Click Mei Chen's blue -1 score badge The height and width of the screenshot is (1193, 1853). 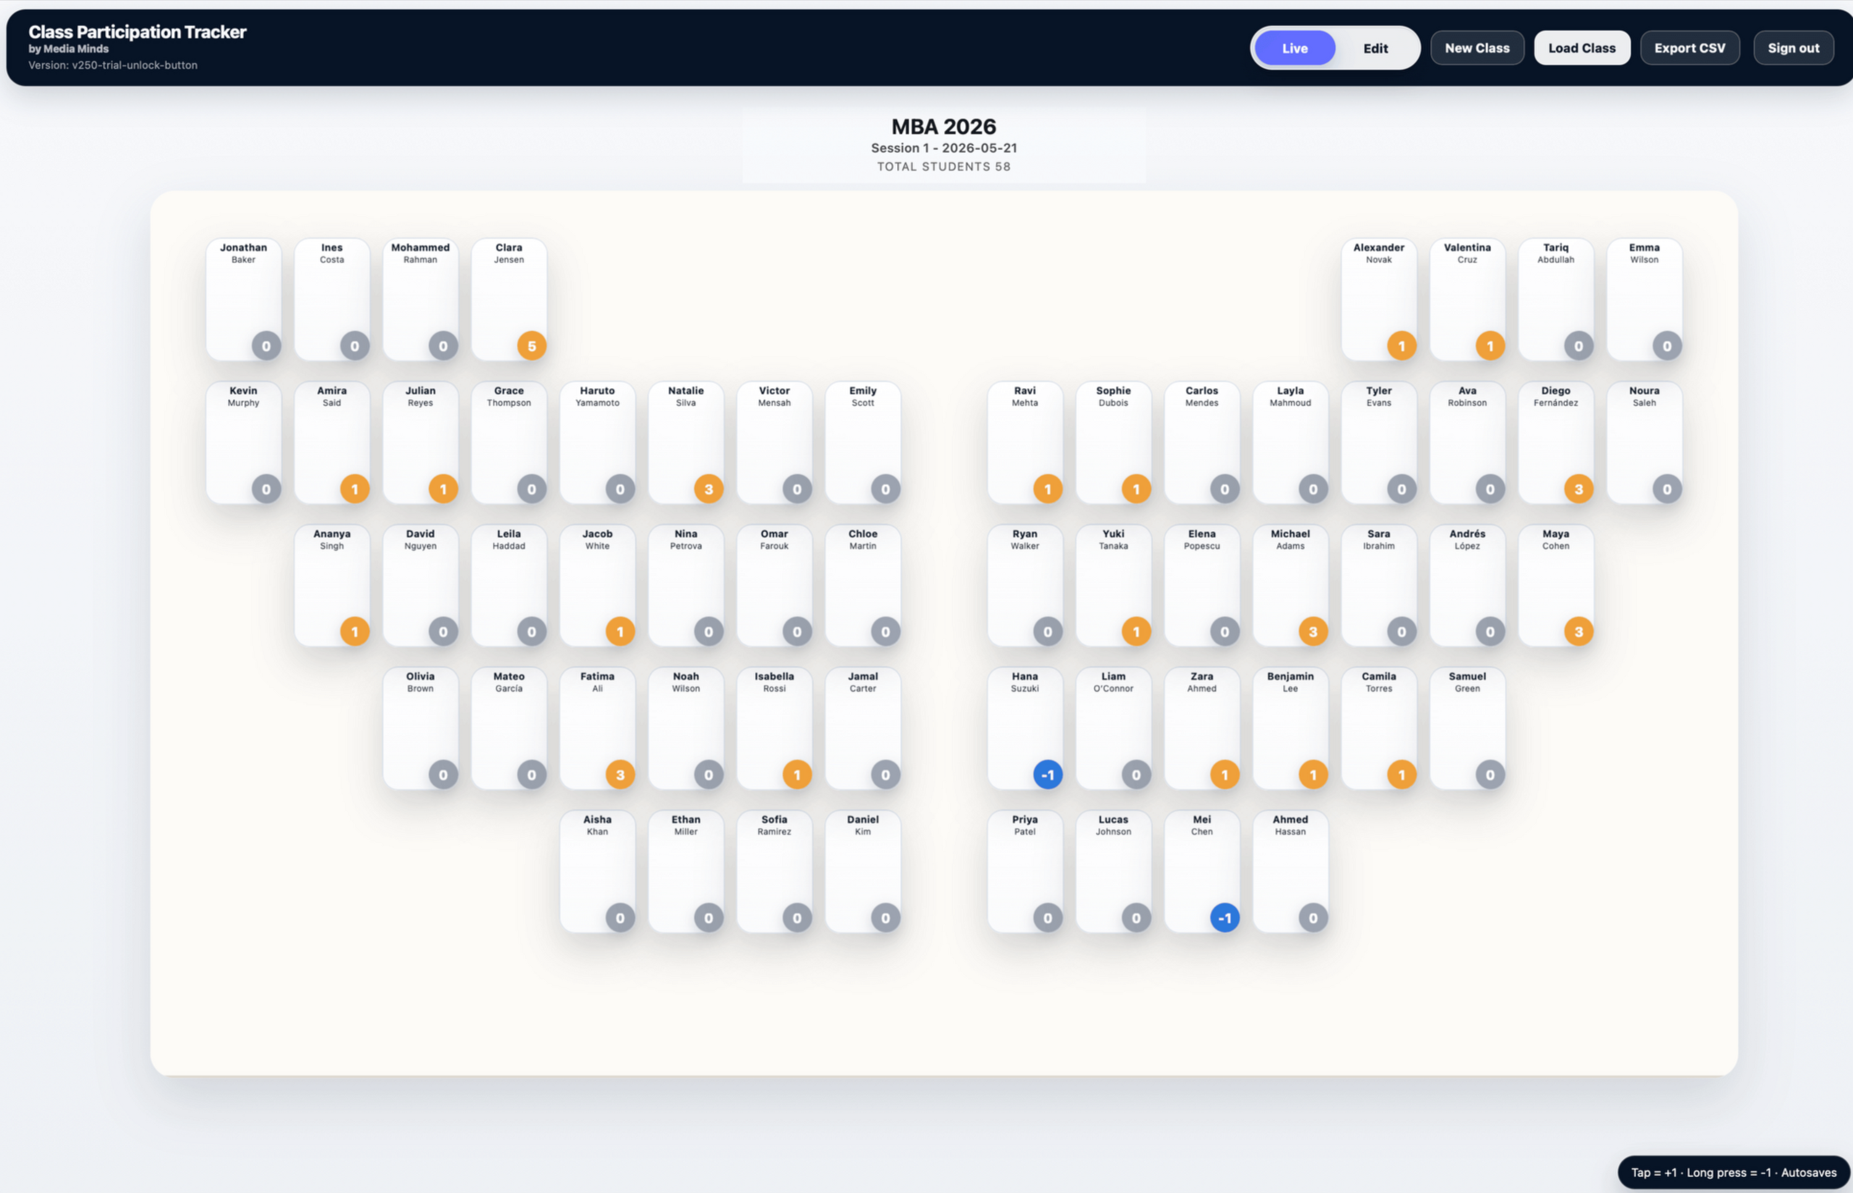coord(1224,918)
